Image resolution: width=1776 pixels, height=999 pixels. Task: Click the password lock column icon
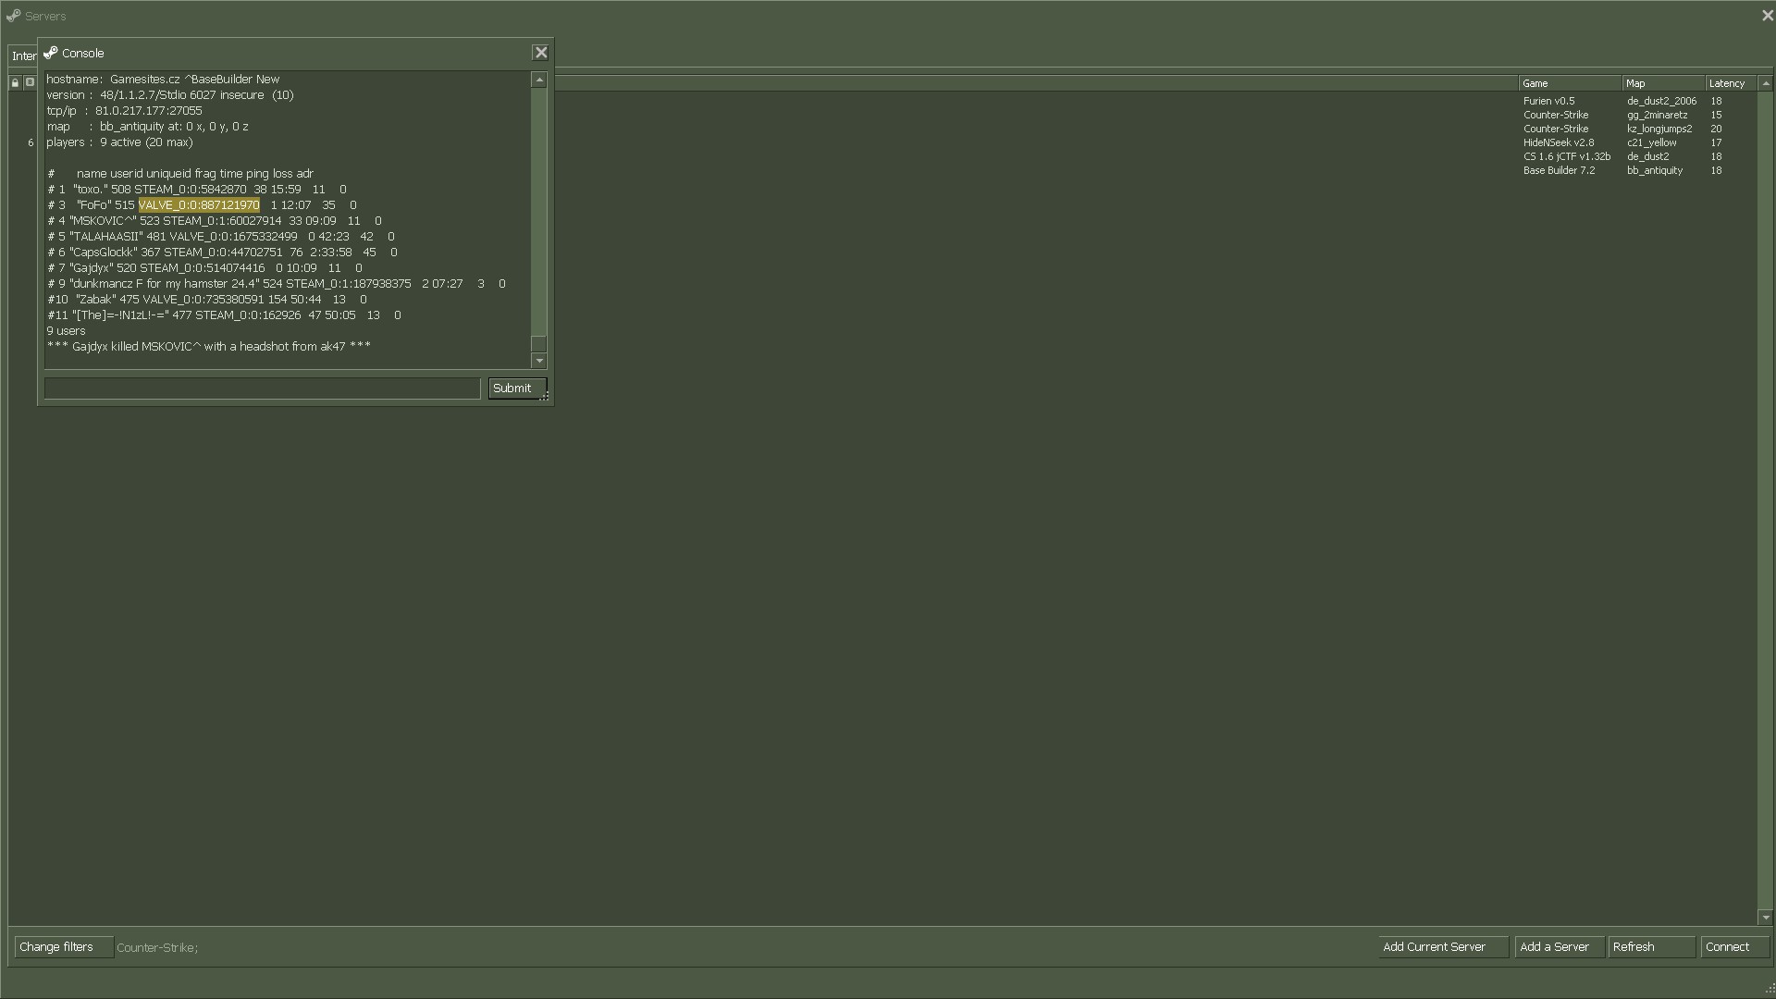pos(15,82)
